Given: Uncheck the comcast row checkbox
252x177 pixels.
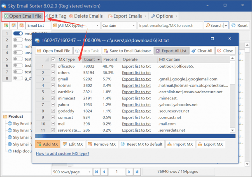Looking at the screenshot, I should click(53, 117).
